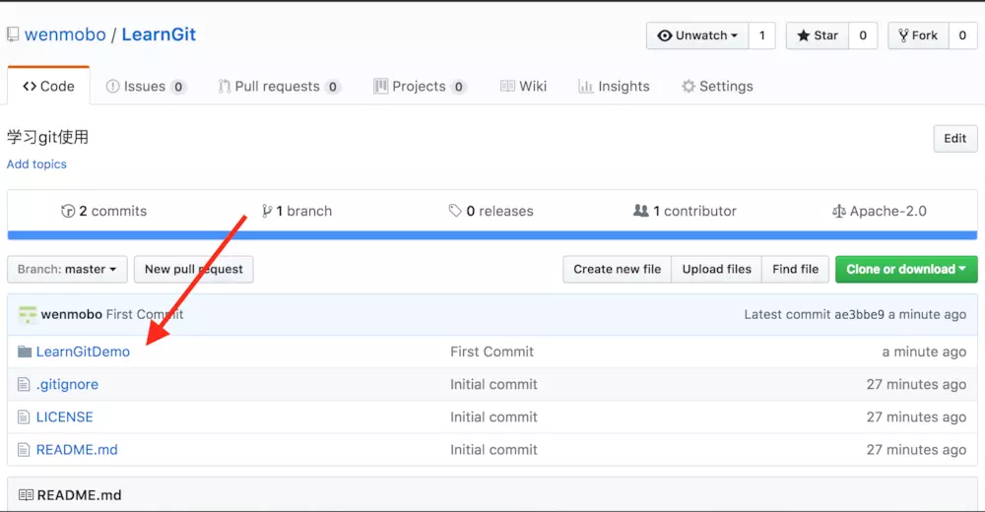Screen dimensions: 985x512
Task: Click the wenmobo avatar in commit bar
Action: [28, 314]
